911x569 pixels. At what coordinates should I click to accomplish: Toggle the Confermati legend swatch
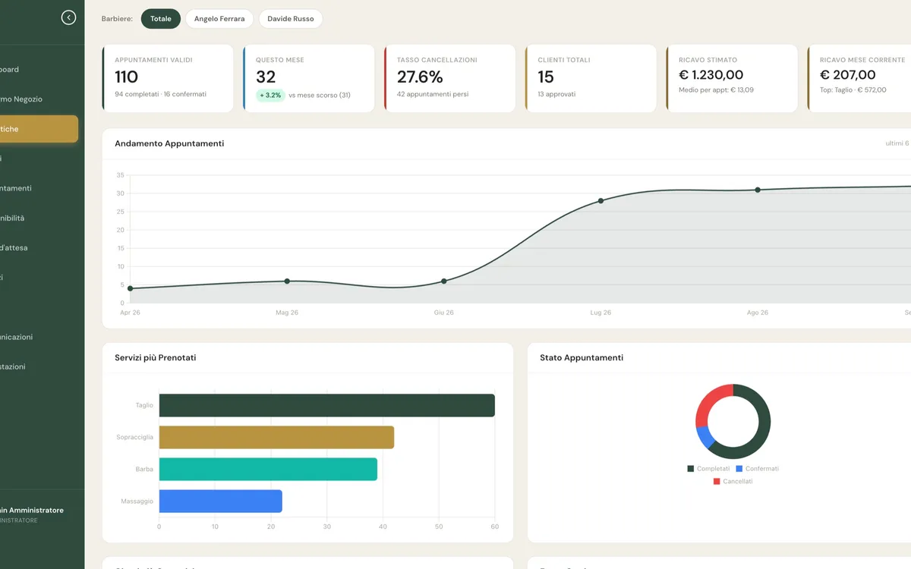point(739,469)
